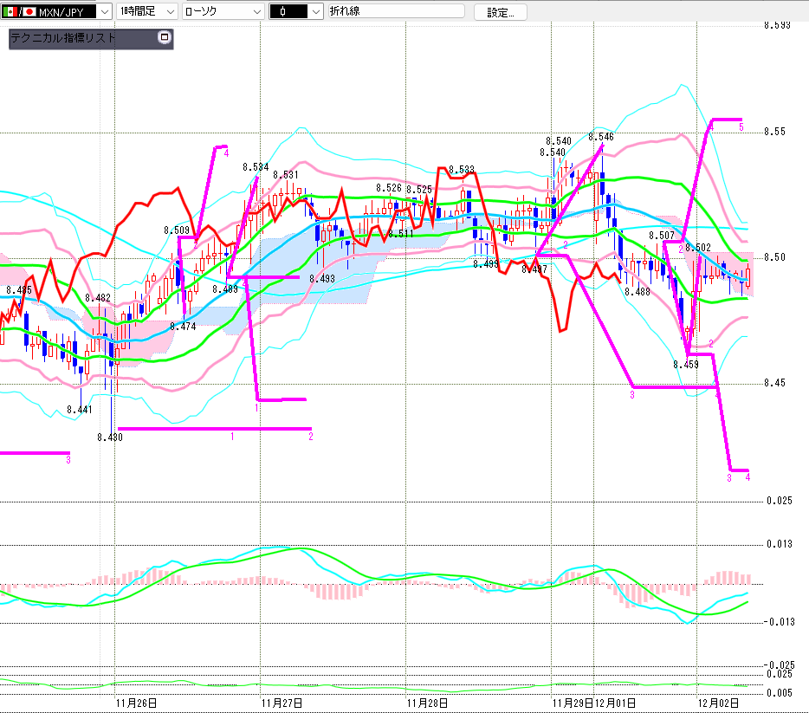Expand the テクニカル指標リスト panel using its square icon

[x=165, y=37]
